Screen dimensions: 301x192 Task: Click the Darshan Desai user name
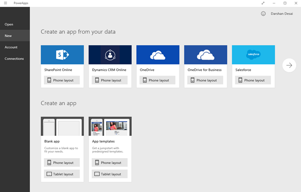[282, 14]
